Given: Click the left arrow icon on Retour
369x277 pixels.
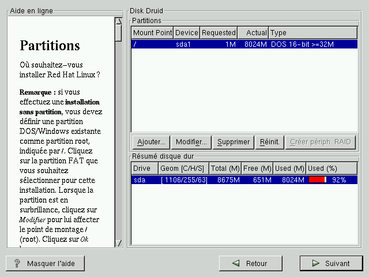Looking at the screenshot, I should coord(235,263).
